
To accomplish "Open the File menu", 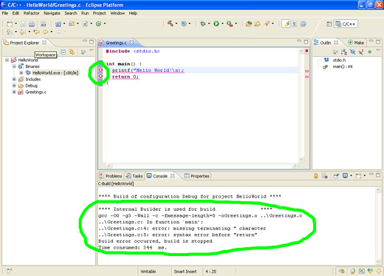I will tap(5, 13).
